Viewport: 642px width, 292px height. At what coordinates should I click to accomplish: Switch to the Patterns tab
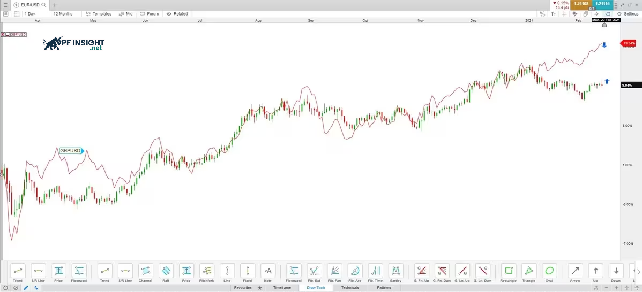[384, 288]
